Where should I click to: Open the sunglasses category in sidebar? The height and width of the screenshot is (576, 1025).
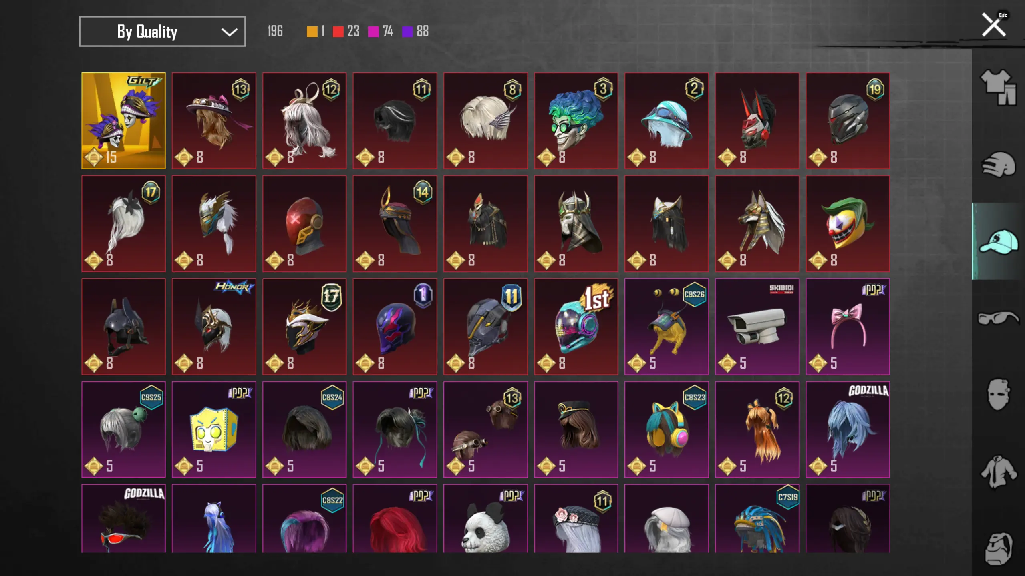[998, 318]
